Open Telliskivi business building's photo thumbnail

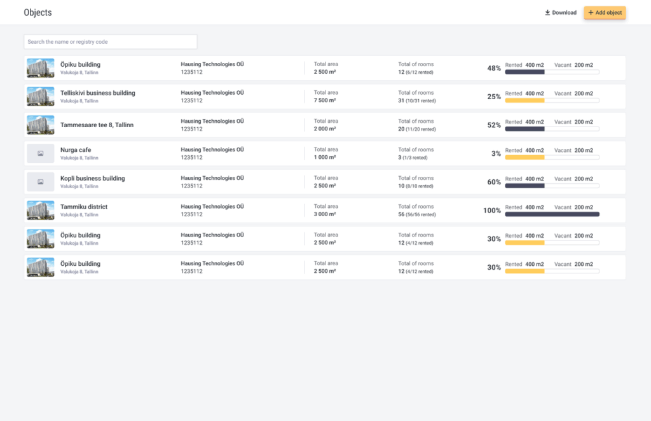pos(40,97)
